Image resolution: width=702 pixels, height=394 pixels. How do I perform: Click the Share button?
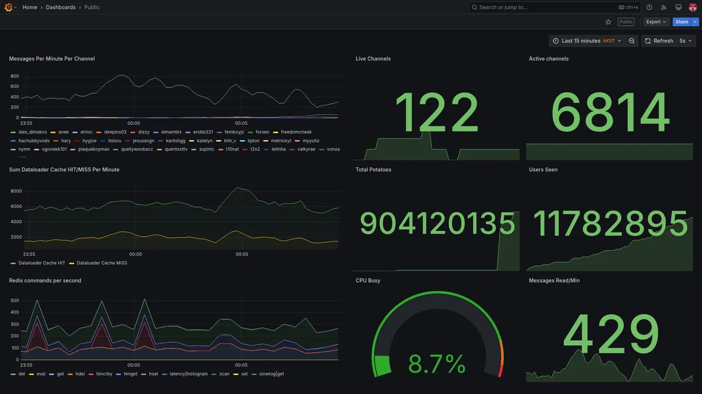[682, 22]
